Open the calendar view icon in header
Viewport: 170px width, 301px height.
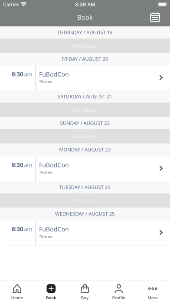(x=155, y=17)
